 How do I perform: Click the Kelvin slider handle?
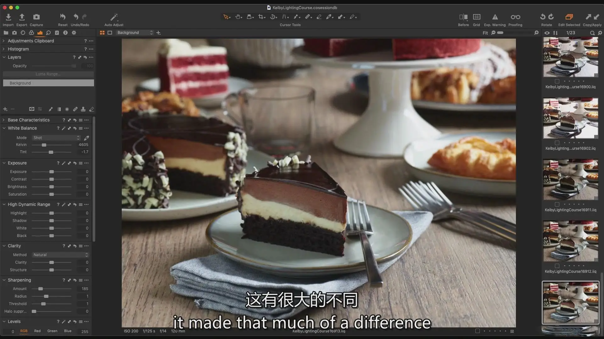44,145
